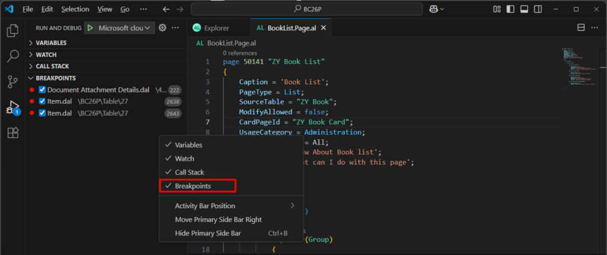607x255 pixels.
Task: Choose Hide Primary Side Bar
Action: click(207, 233)
